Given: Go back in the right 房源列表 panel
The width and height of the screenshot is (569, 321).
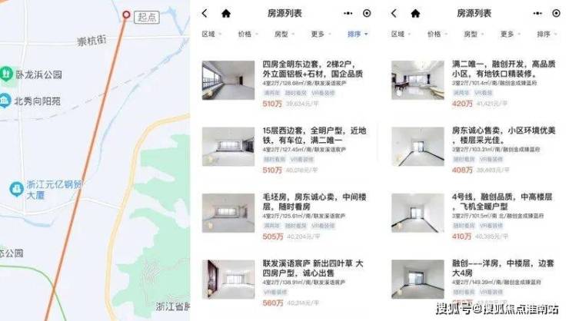Looking at the screenshot, I should pyautogui.click(x=394, y=14).
